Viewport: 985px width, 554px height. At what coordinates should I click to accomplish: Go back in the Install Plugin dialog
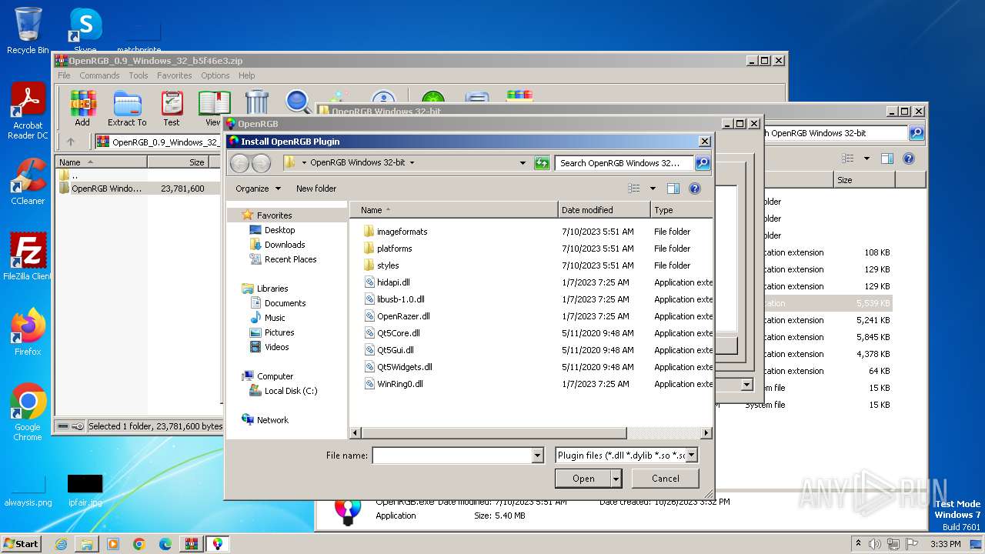[239, 163]
